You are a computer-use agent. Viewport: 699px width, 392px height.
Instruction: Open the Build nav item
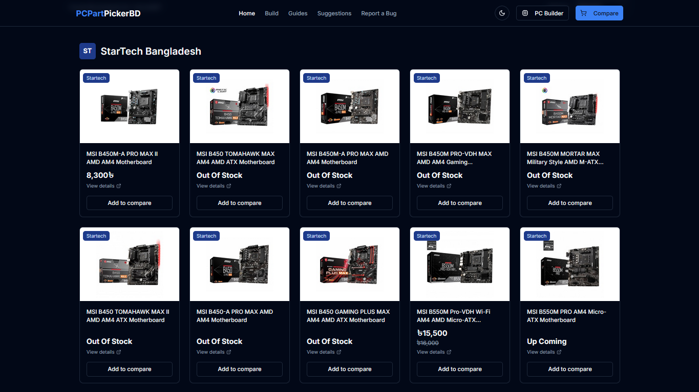[271, 13]
